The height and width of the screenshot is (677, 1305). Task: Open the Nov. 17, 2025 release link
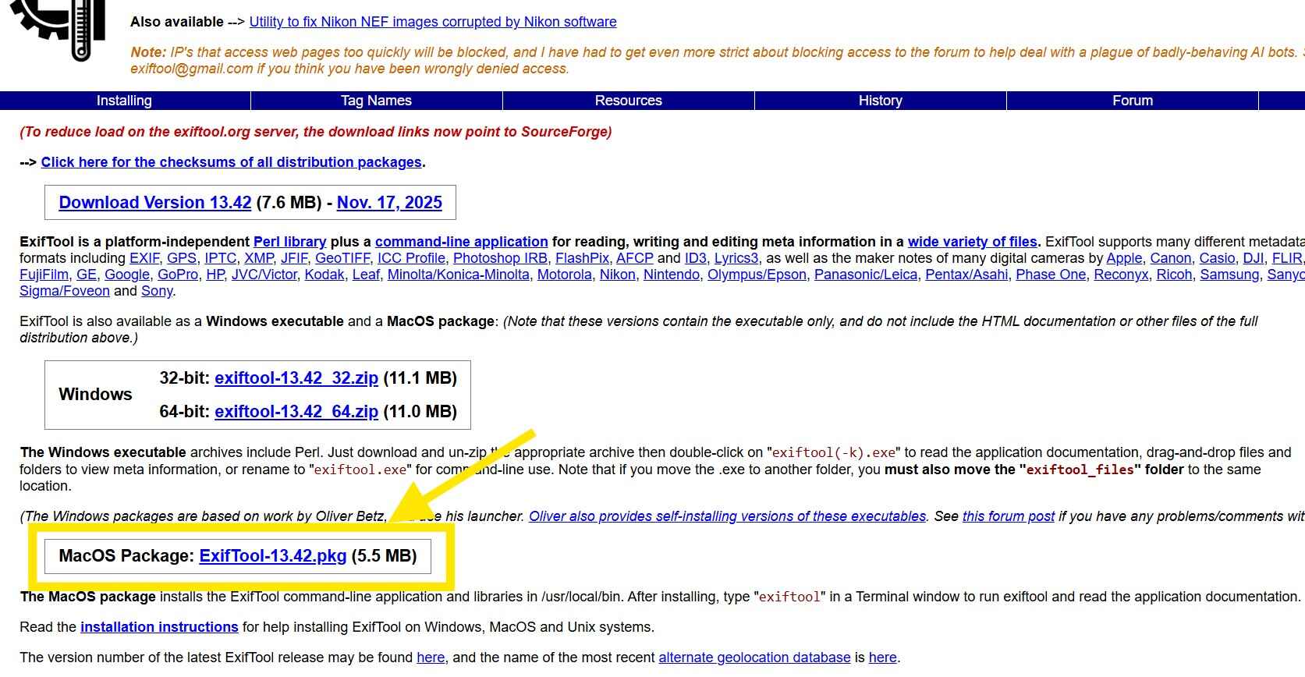tap(389, 203)
